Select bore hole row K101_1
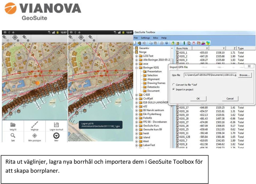Image resolution: width=256 pixels, height=184 pixels. point(210,53)
